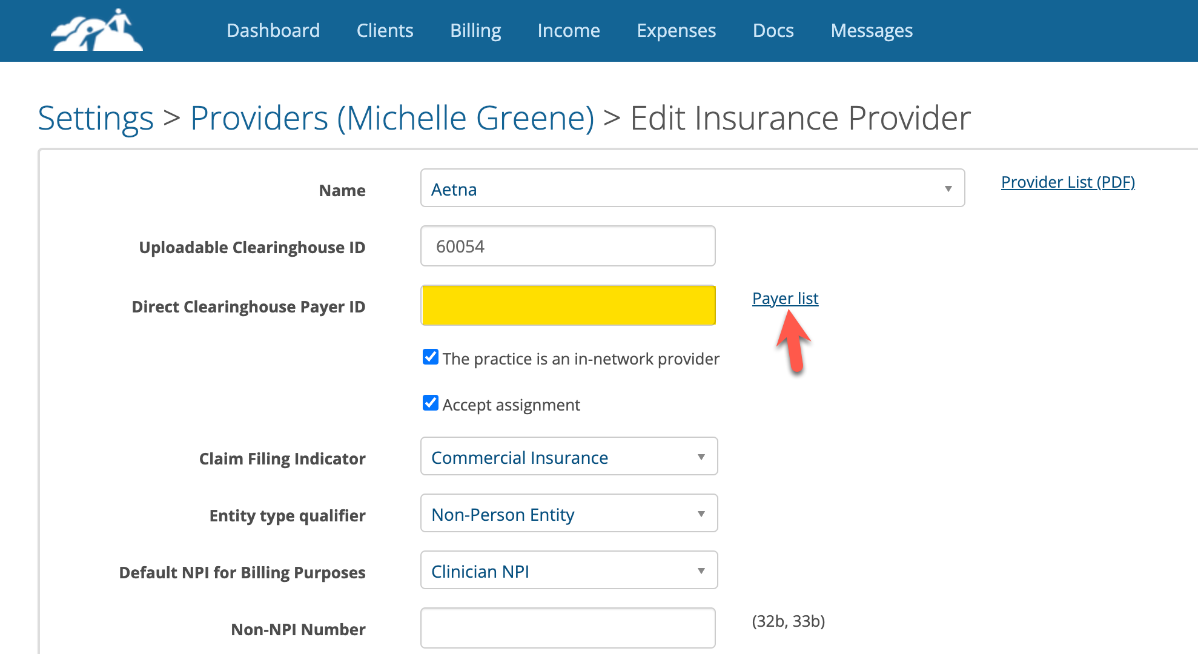The width and height of the screenshot is (1198, 654).
Task: Open the Billing menu
Action: 475,30
